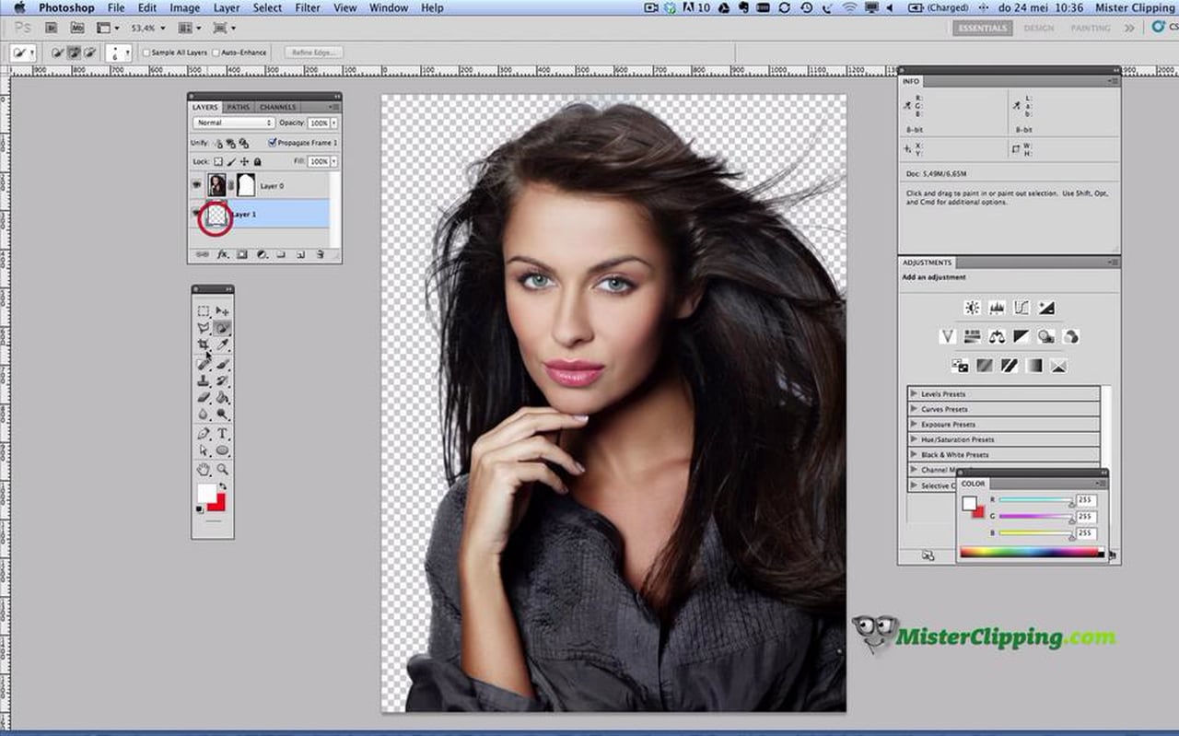Hide Layer 1 with its eye icon
1179x736 pixels.
tap(196, 214)
